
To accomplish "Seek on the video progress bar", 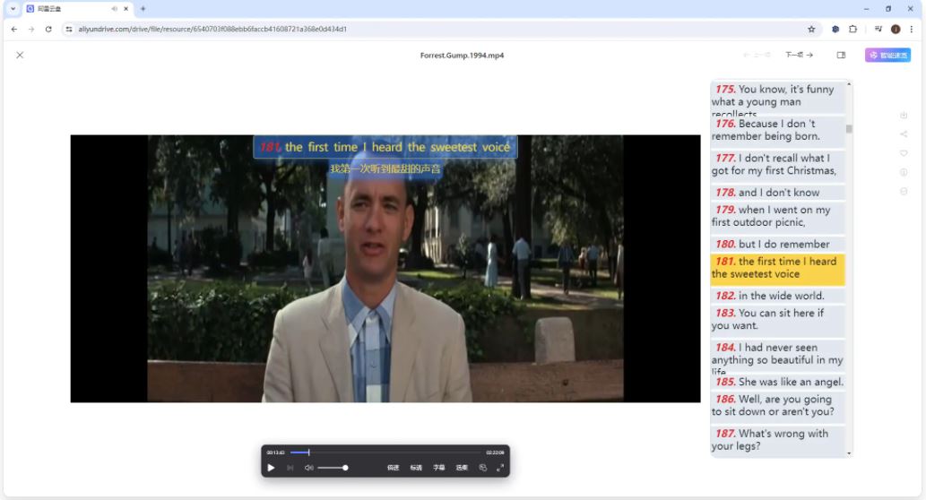I will click(385, 453).
